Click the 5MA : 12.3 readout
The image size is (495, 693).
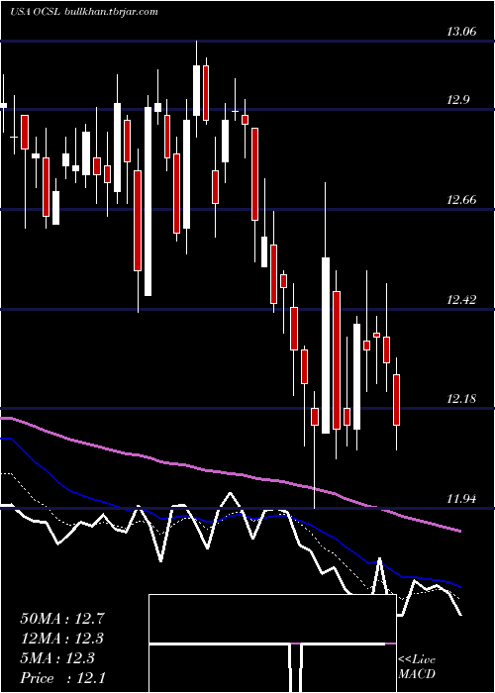57,657
